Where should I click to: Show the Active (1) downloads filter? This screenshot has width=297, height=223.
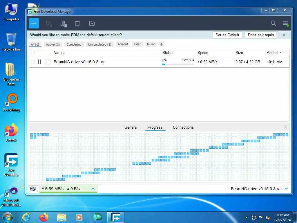point(53,44)
